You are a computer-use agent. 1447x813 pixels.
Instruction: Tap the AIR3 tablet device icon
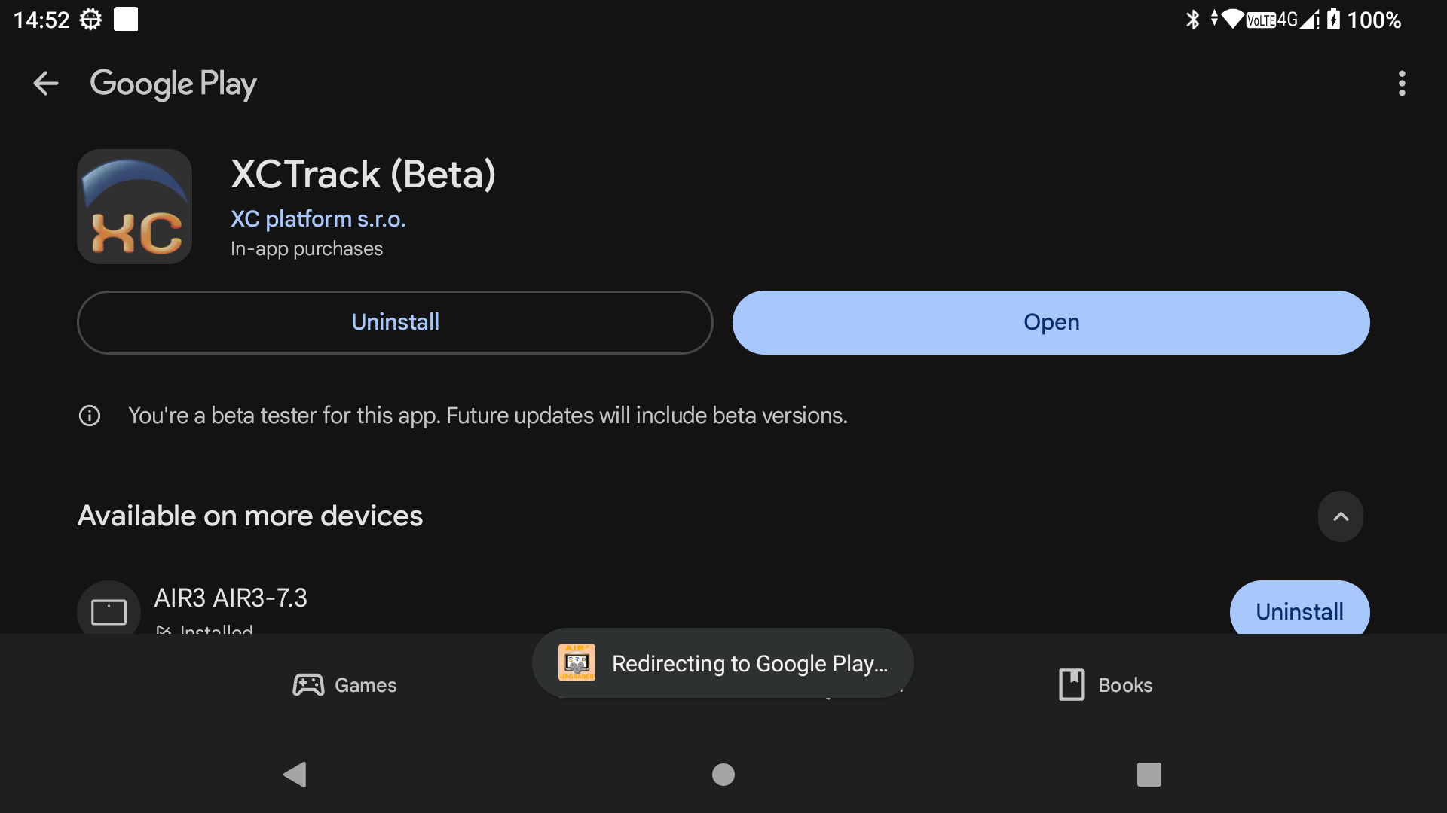[109, 611]
